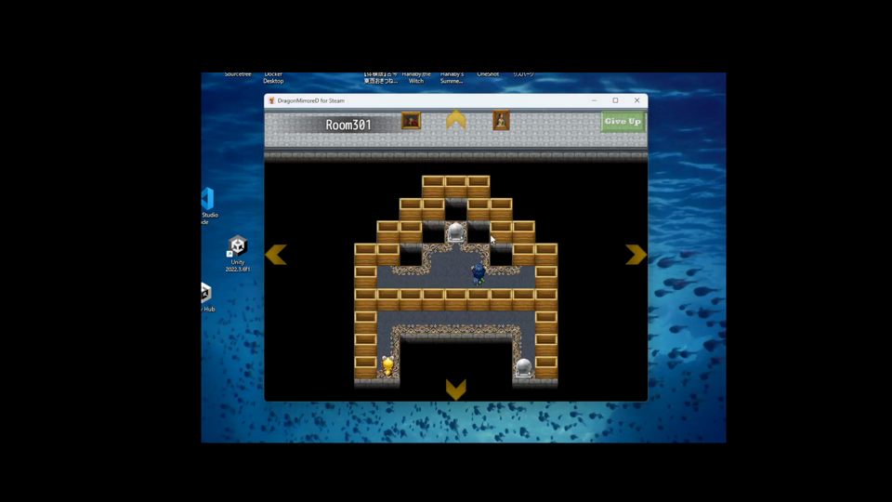Maximize the DragonMirroreD game window
This screenshot has height=502, width=892.
coord(615,100)
